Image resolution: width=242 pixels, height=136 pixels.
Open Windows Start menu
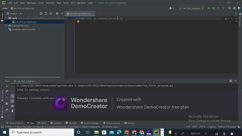pyautogui.click(x=5, y=132)
